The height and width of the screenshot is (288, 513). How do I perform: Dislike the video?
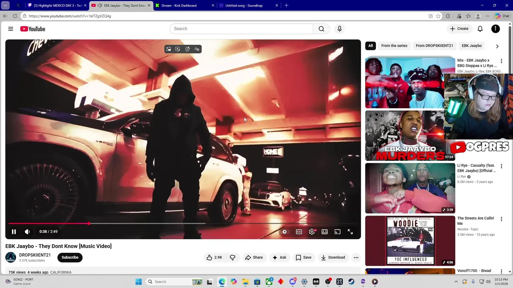pos(232,258)
